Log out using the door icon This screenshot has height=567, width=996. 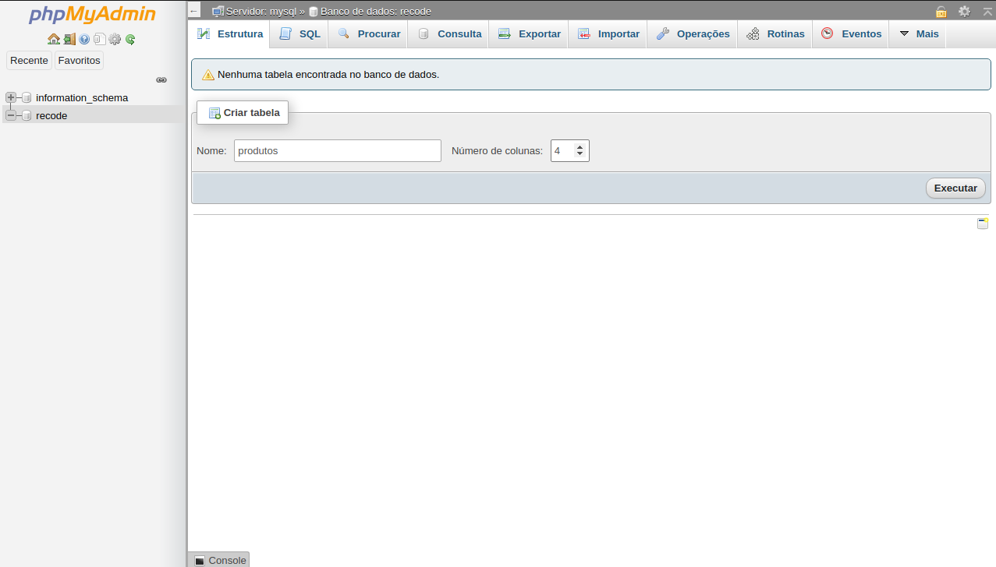(x=69, y=39)
